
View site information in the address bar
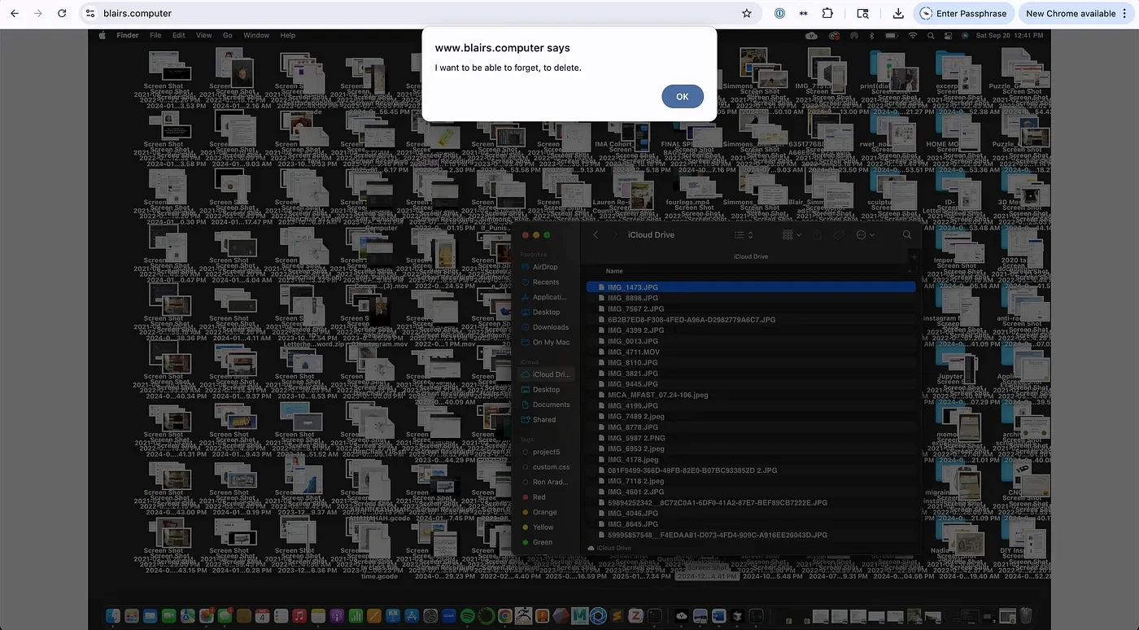(x=90, y=14)
